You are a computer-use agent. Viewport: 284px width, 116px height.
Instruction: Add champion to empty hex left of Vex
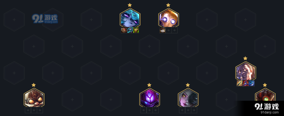(x=91, y=20)
